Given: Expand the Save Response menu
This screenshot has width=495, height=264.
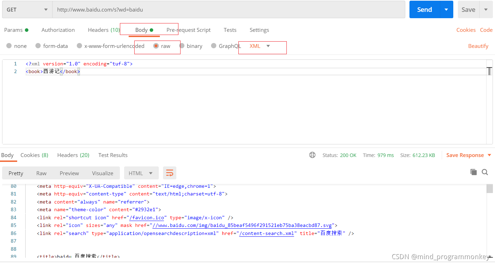Looking at the screenshot, I should [x=468, y=155].
